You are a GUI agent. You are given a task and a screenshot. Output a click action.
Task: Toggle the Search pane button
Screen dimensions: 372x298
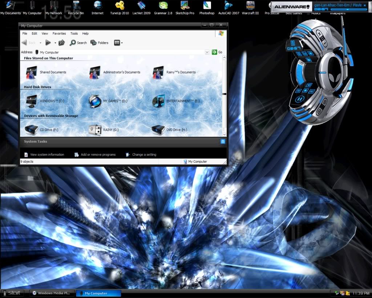78,43
